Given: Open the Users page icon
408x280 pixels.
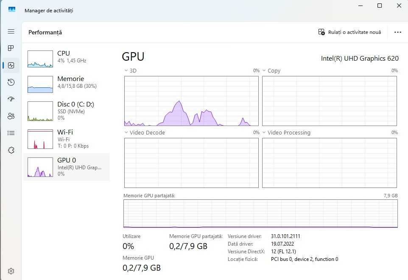Looking at the screenshot, I should coord(11,116).
